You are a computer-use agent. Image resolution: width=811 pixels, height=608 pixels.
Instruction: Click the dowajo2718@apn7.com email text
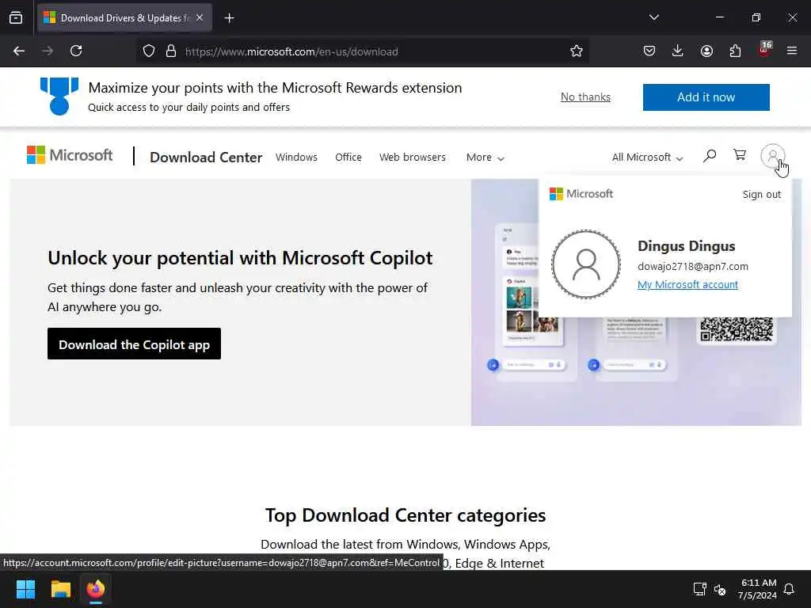pos(692,266)
